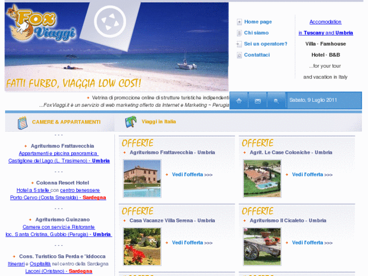This screenshot has width=368, height=276.
Task: Click the notepad icon near Camere & Appartamenti
Action: point(23,123)
